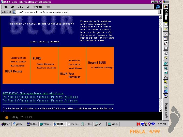Viewport: 183px width, 137px height.
Task: Launch PowerPoint from Office shortcut bar
Action: tap(166, 73)
